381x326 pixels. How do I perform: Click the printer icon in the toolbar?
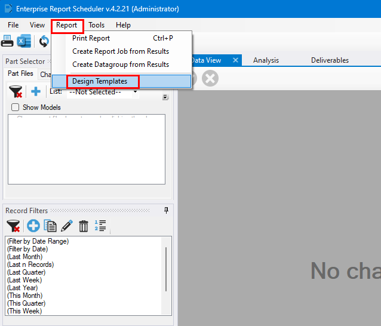(7, 41)
